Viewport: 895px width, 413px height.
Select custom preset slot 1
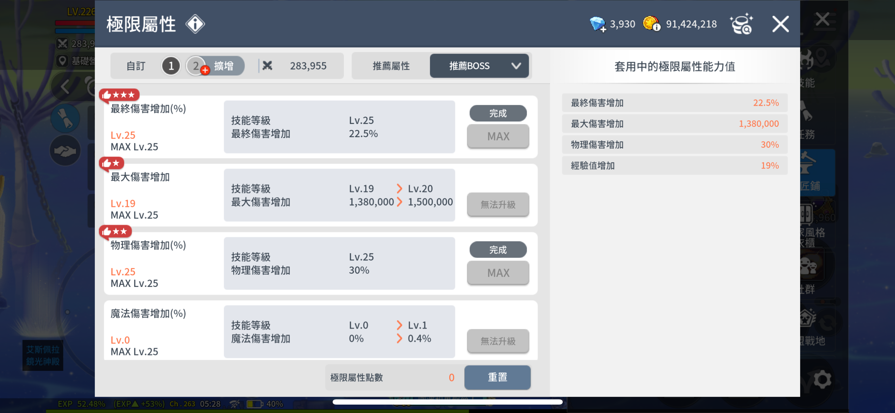(x=171, y=66)
